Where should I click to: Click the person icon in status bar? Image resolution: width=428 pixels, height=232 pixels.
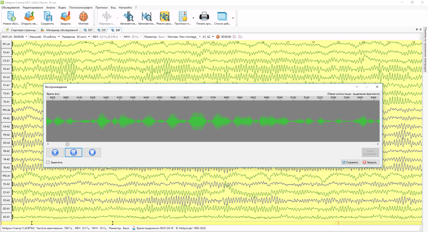134,228
